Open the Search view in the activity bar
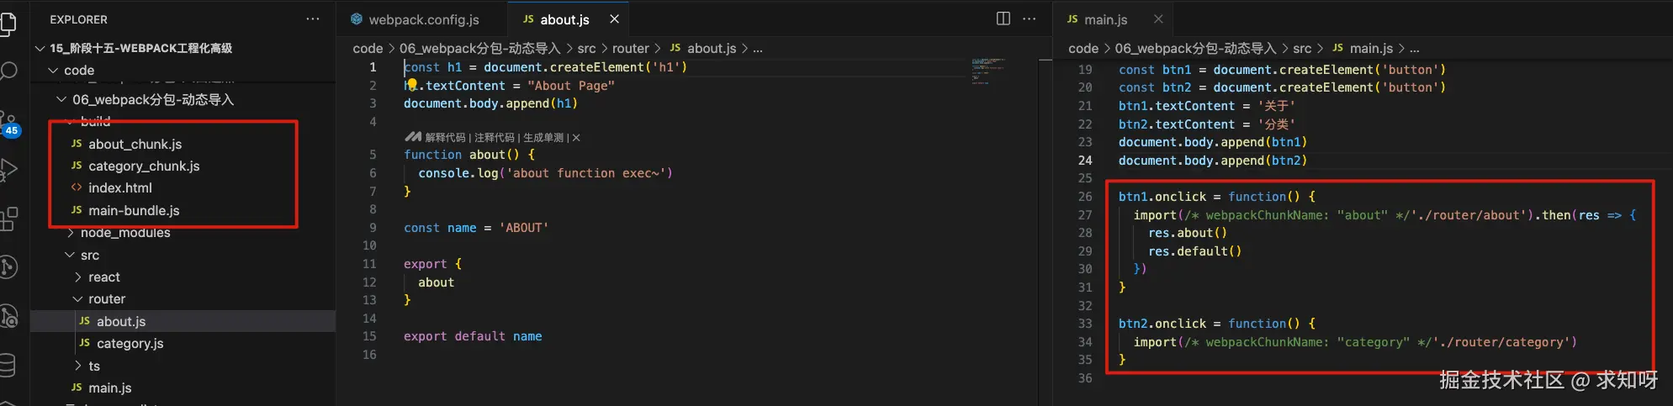Screen dimensions: 1673x406 pyautogui.click(x=8, y=71)
